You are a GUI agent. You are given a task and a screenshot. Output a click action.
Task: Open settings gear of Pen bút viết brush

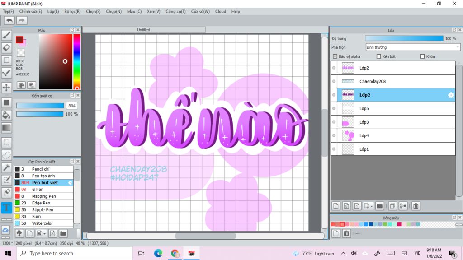pos(70,183)
